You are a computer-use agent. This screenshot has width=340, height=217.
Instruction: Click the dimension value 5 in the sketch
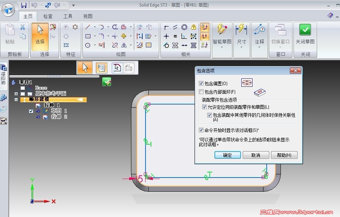click(x=140, y=179)
